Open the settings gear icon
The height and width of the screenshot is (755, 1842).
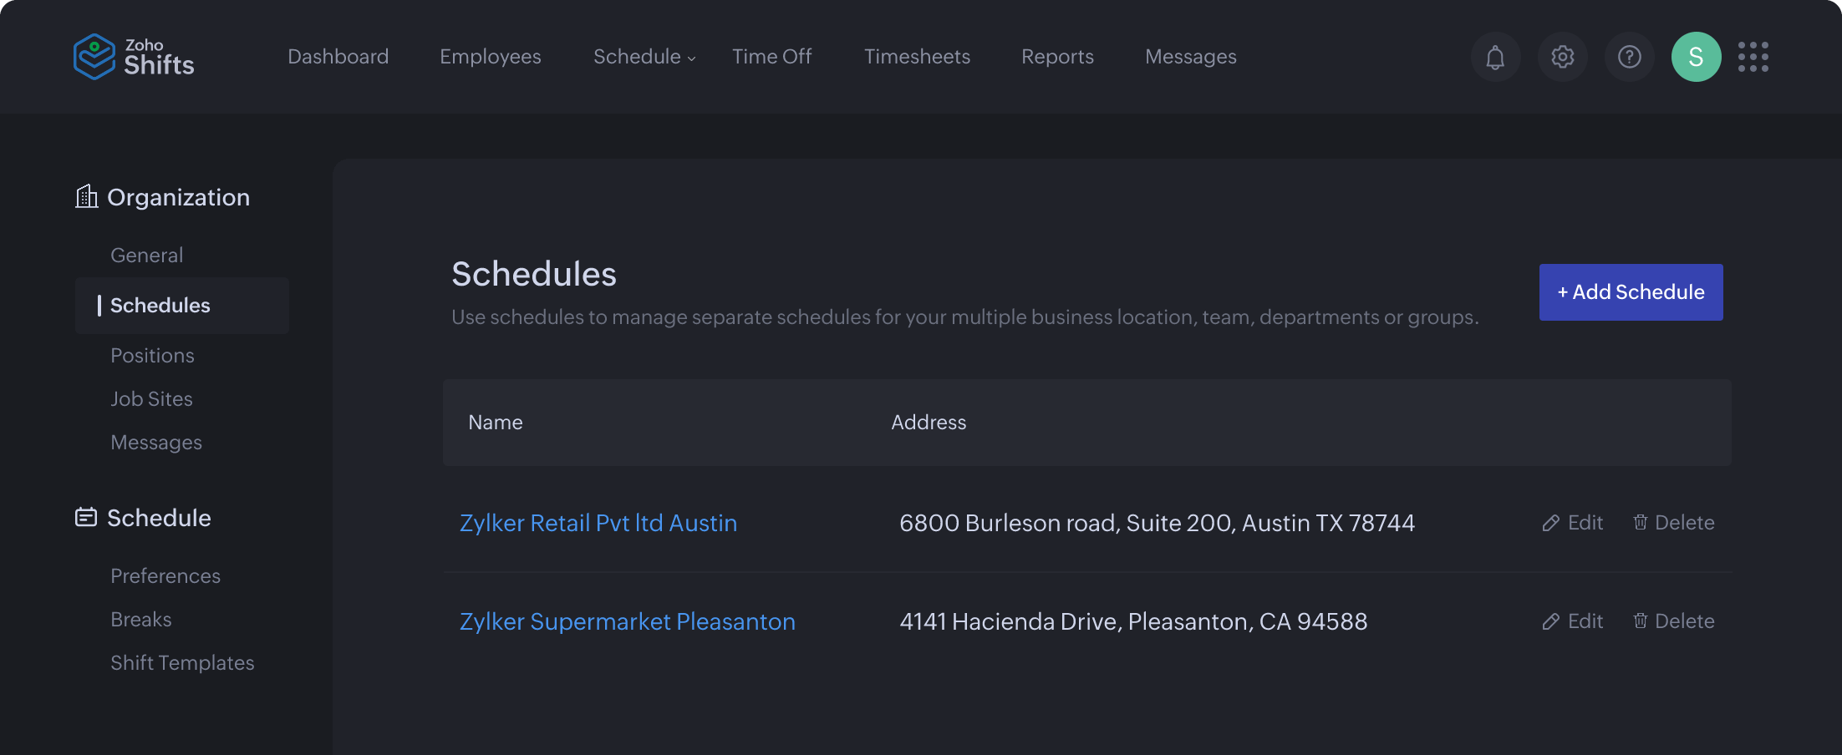(1562, 57)
